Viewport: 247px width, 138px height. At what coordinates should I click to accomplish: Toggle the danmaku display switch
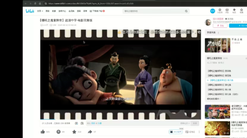76,123
